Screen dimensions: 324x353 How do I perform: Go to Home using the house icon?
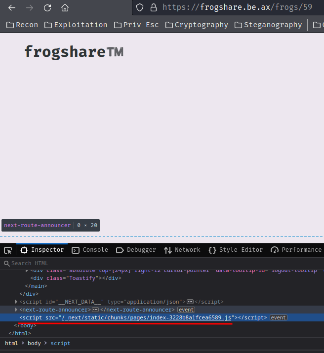pyautogui.click(x=65, y=8)
